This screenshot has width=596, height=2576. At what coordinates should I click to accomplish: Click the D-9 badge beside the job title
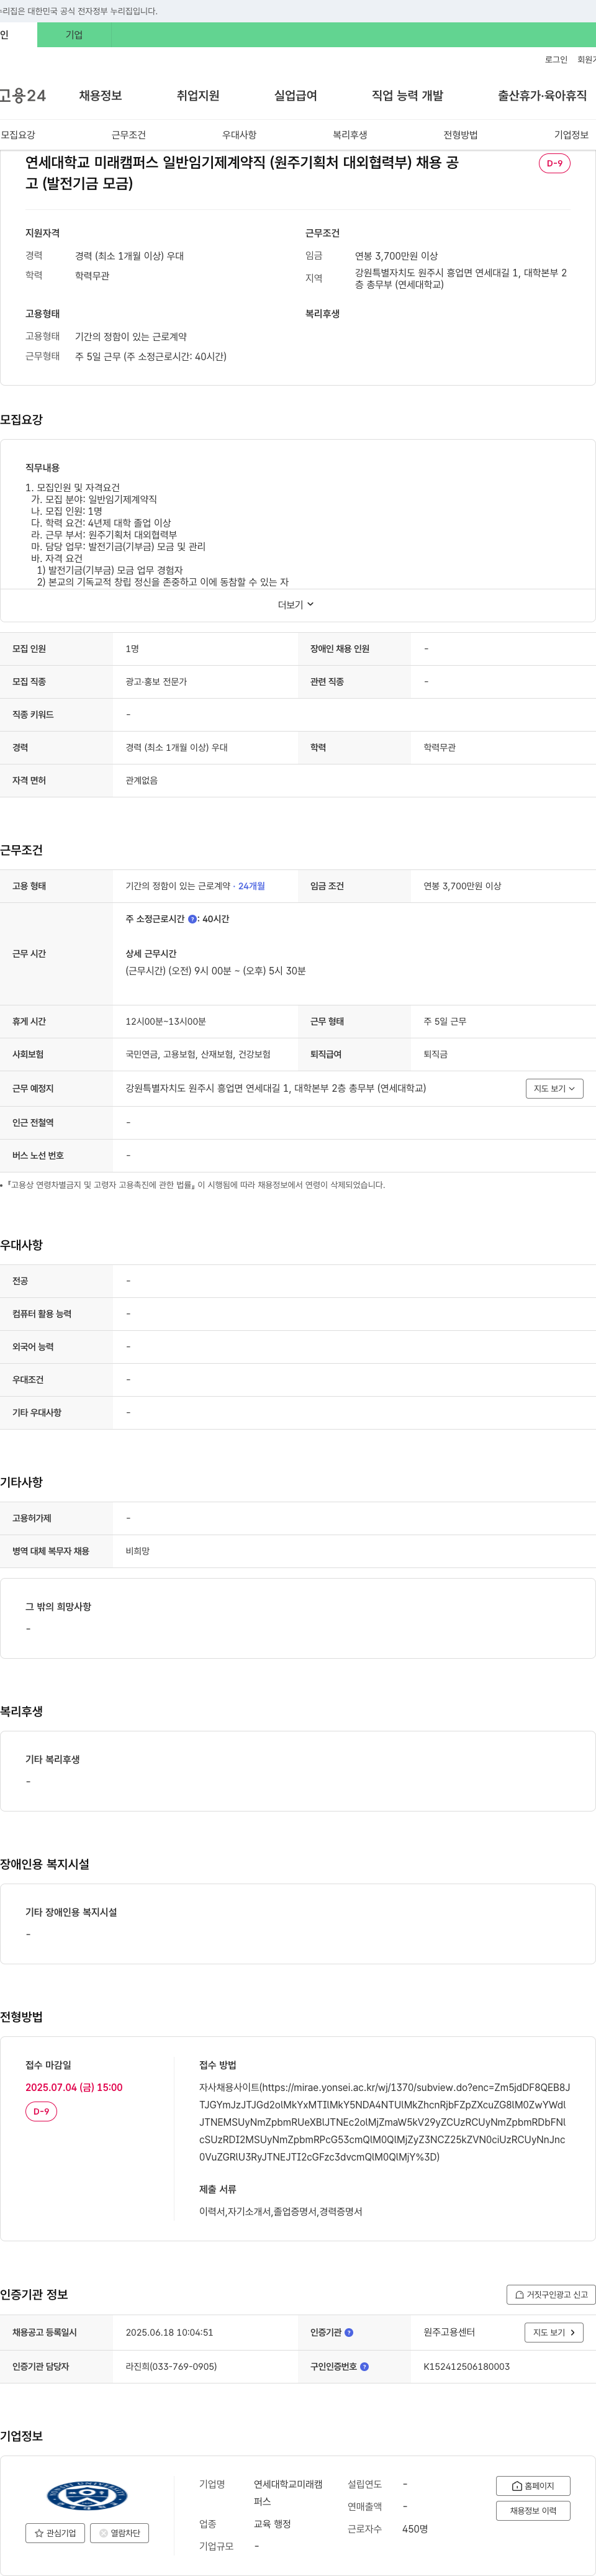click(554, 163)
